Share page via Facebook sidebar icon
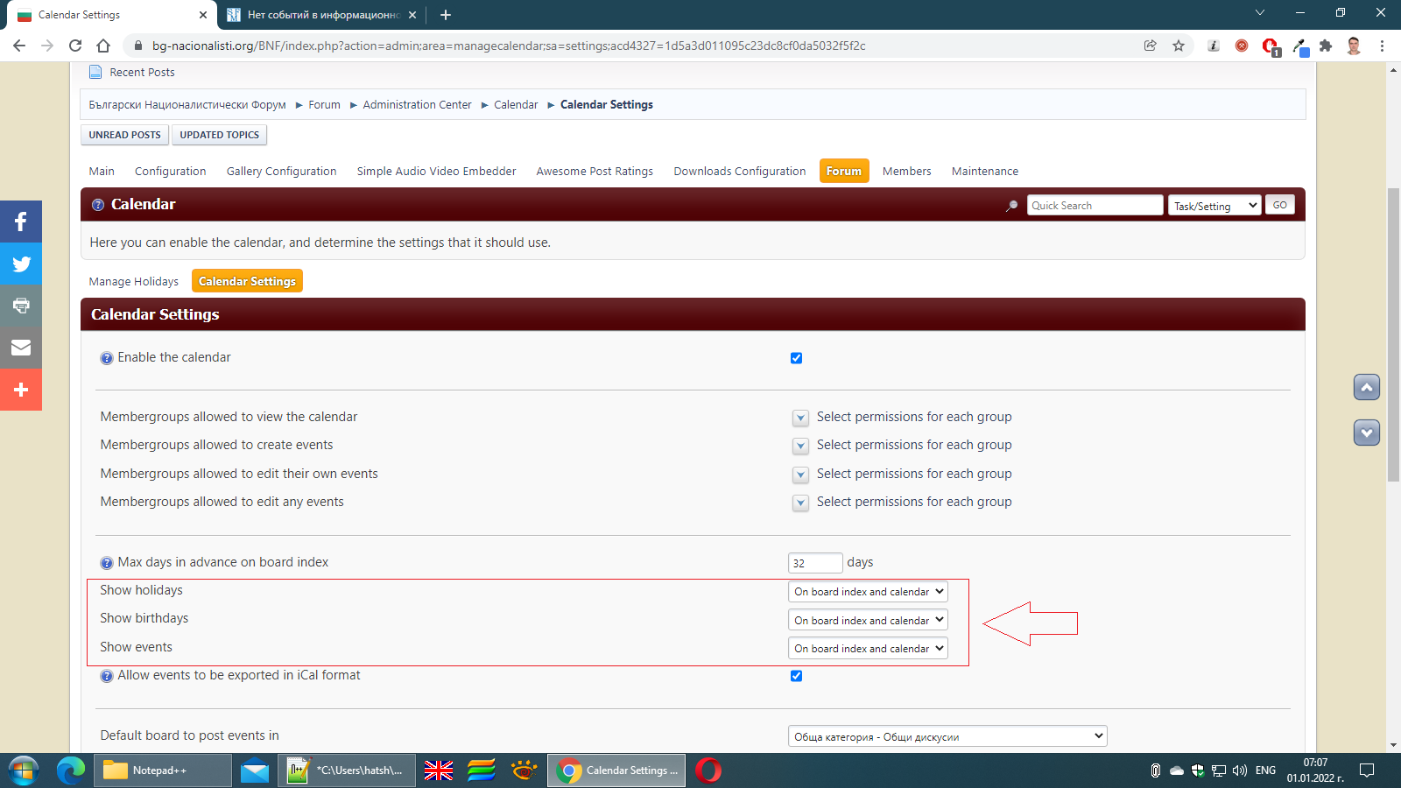Screen dimensions: 1401x788 [x=21, y=222]
